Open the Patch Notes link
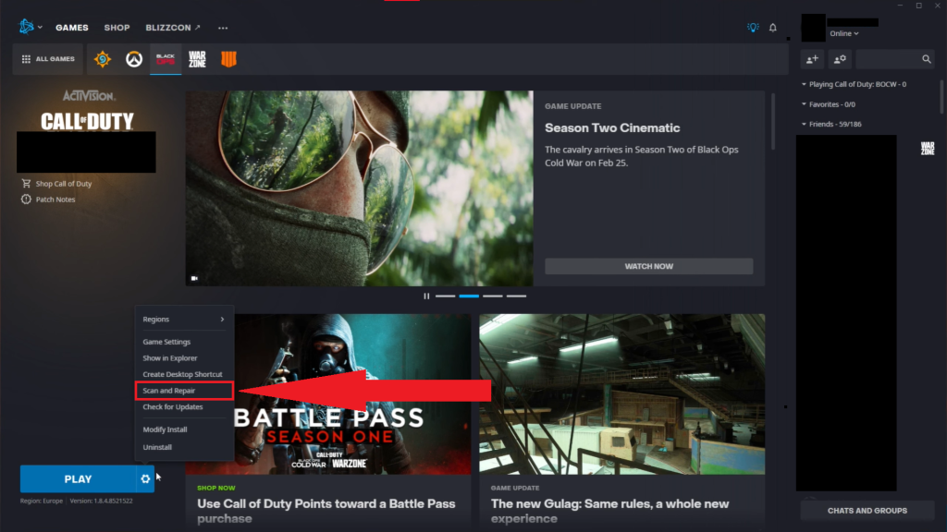 pyautogui.click(x=55, y=199)
